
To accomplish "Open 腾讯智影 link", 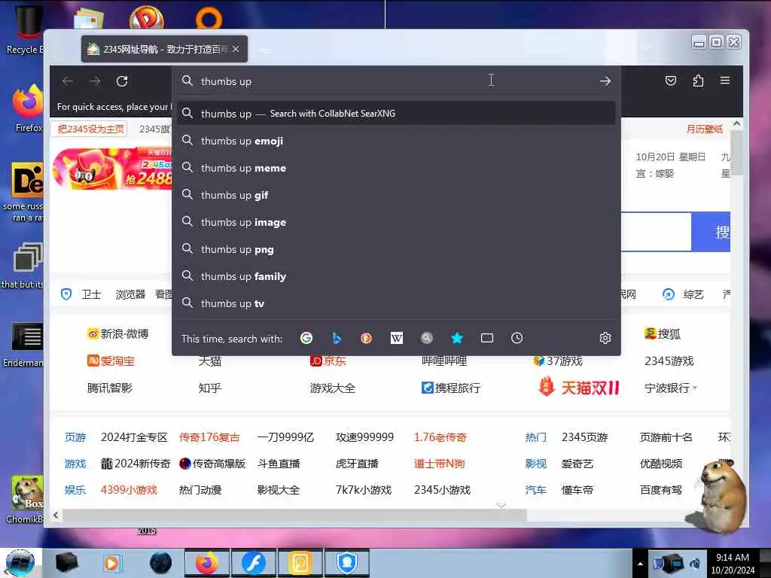I will (x=110, y=388).
